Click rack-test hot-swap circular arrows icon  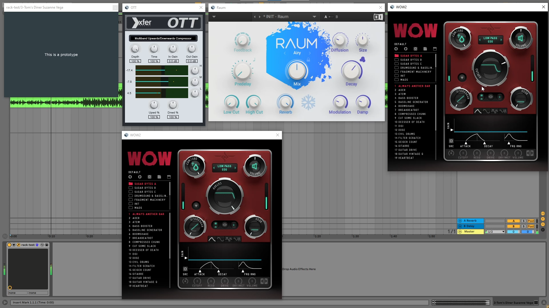tap(42, 245)
